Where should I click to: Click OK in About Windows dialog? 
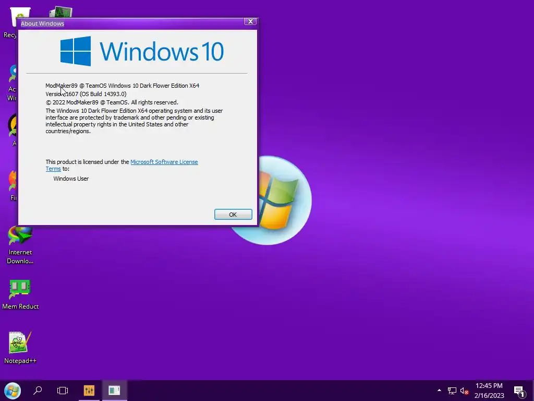tap(233, 215)
